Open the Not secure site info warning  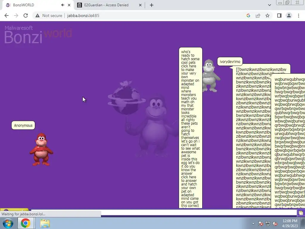[x=49, y=16]
